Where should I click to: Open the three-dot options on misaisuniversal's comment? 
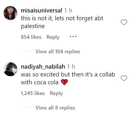click(73, 36)
